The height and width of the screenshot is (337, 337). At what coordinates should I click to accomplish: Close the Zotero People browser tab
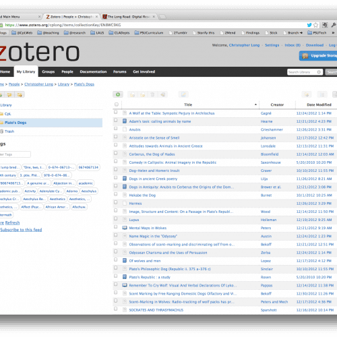pyautogui.click(x=96, y=17)
